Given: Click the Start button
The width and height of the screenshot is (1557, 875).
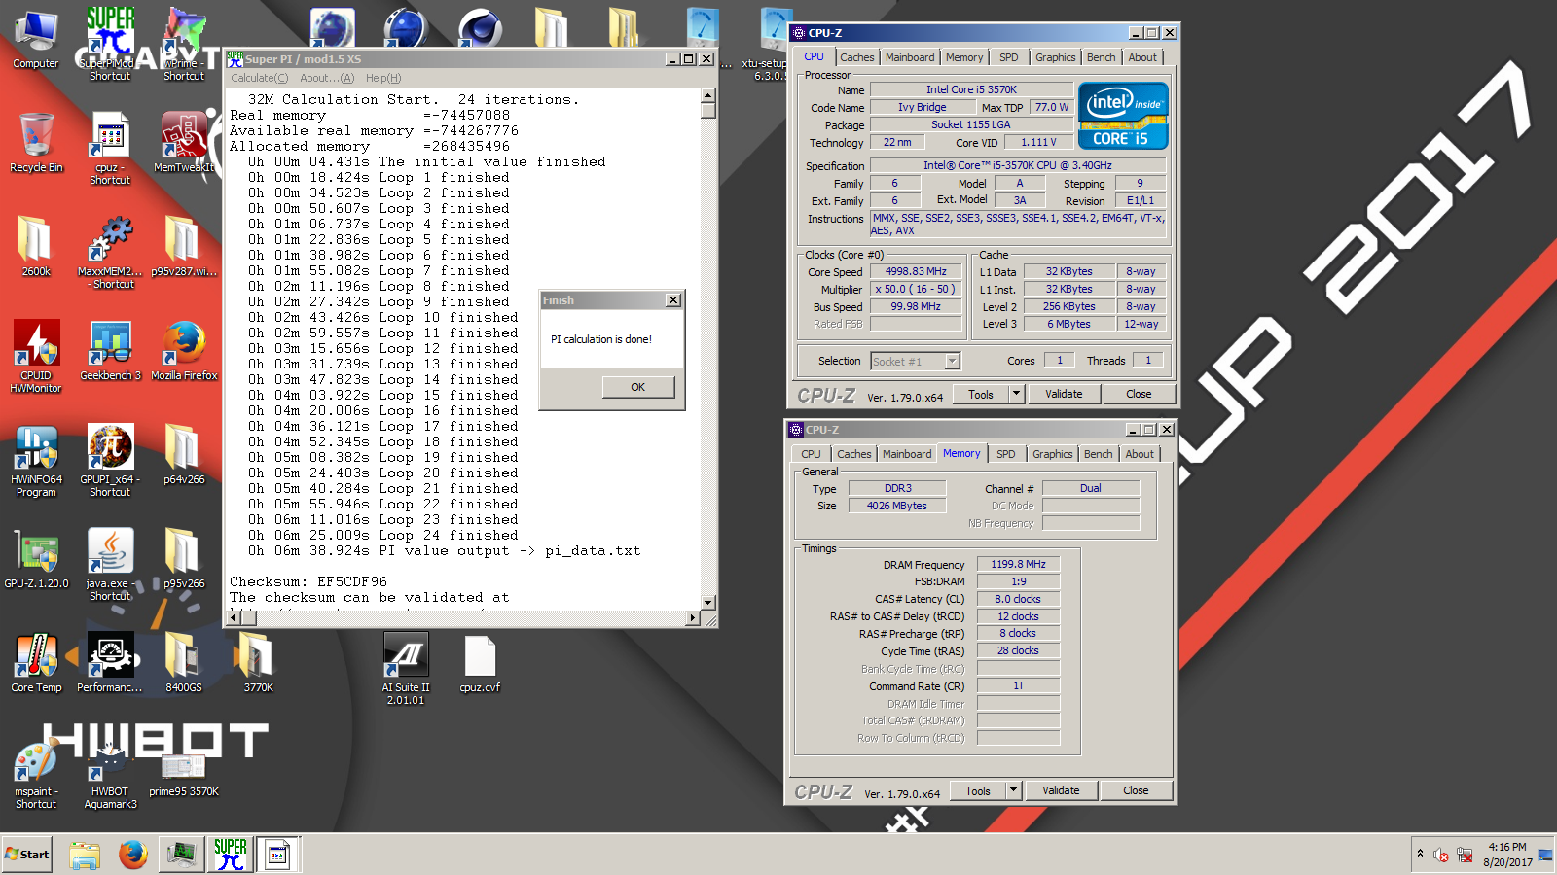Looking at the screenshot, I should (x=27, y=855).
